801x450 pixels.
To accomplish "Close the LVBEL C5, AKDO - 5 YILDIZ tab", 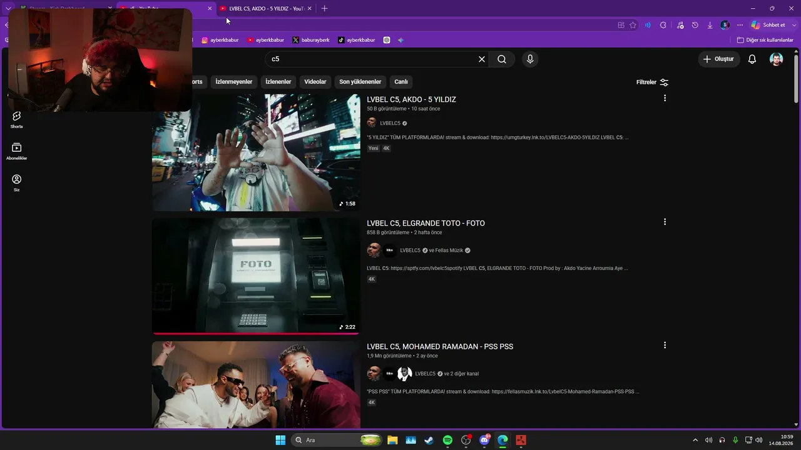I will coord(309,9).
